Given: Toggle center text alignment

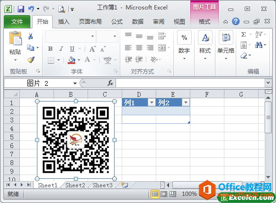Looking at the screenshot, I should click(x=139, y=47).
